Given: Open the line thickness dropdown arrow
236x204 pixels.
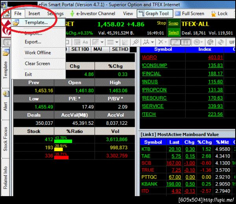Looking at the screenshot, I should (x=117, y=43).
